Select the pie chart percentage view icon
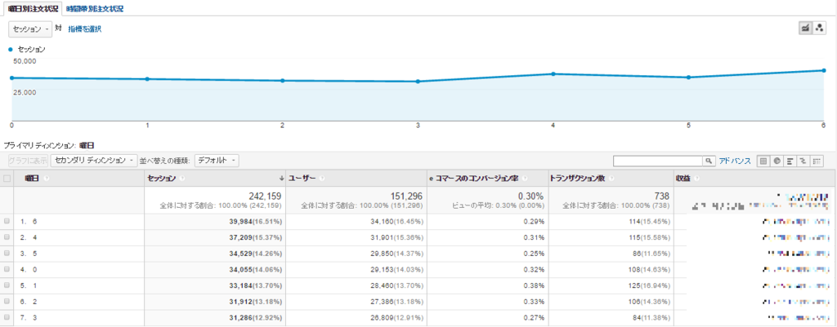Viewport: 837px width, 327px height. [x=777, y=161]
